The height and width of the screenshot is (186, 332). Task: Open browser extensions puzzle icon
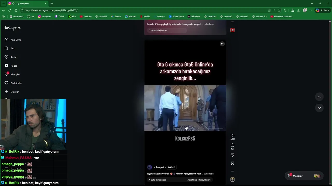pyautogui.click(x=285, y=10)
